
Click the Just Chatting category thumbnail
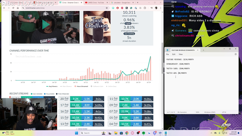point(97,27)
